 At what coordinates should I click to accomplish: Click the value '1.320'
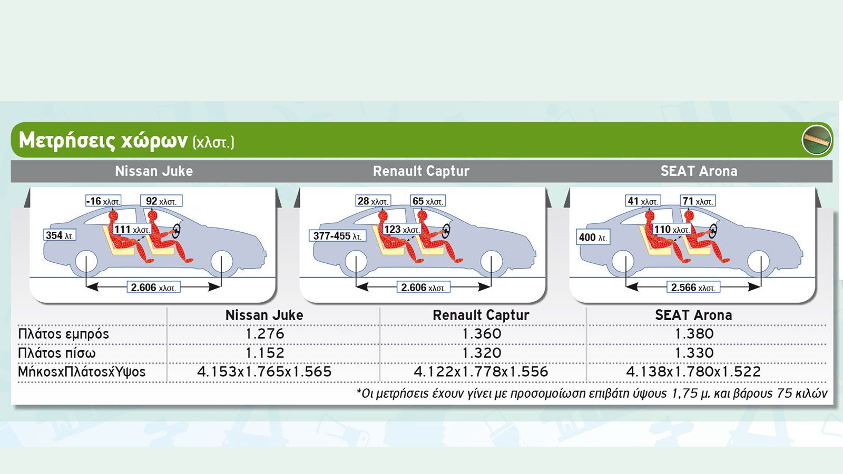pos(482,353)
